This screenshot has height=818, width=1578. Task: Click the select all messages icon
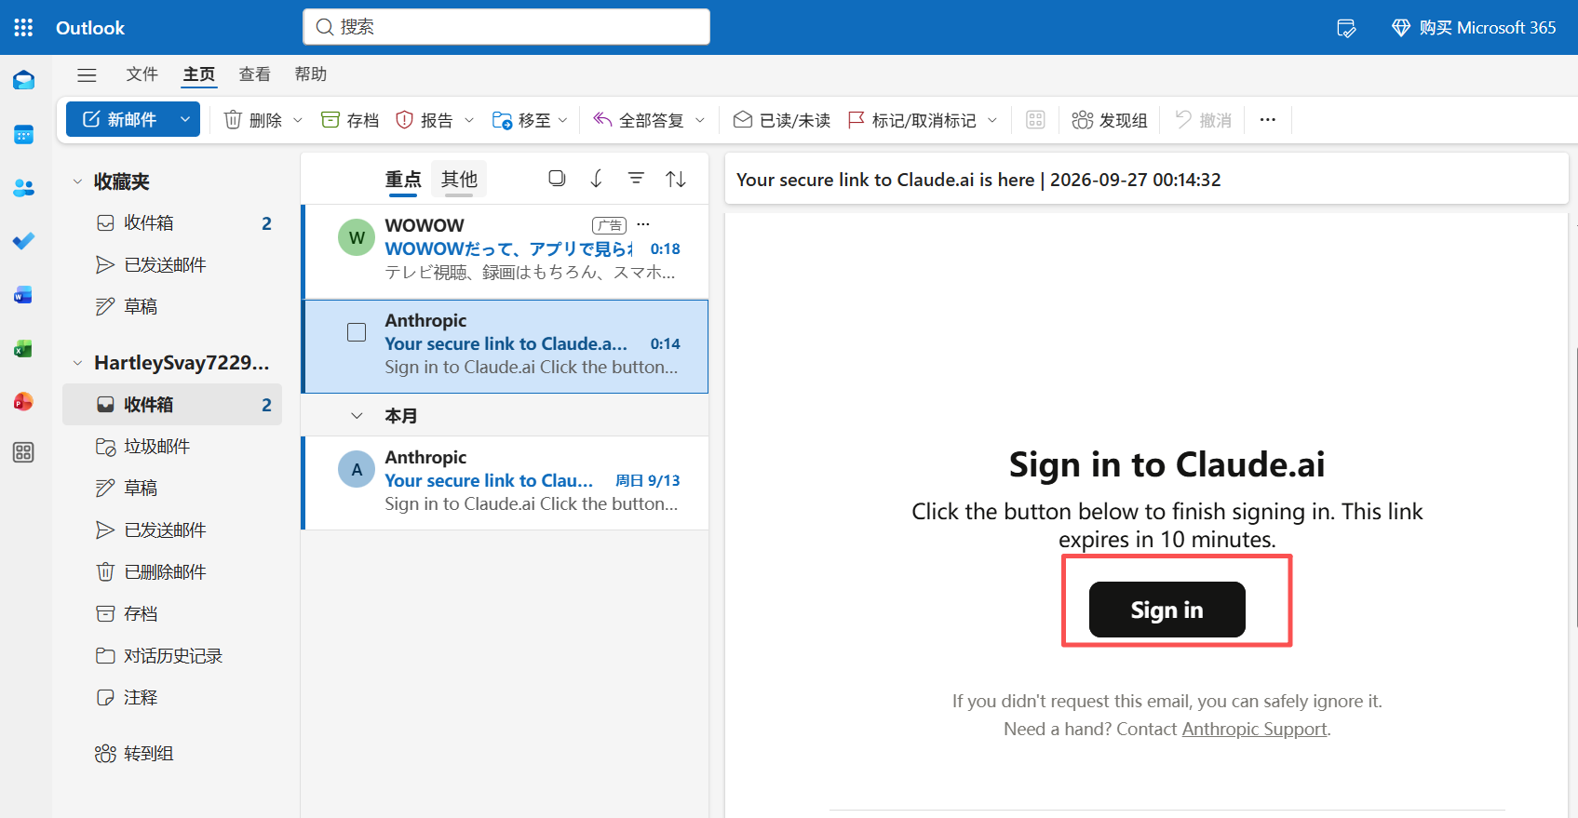[x=557, y=179]
